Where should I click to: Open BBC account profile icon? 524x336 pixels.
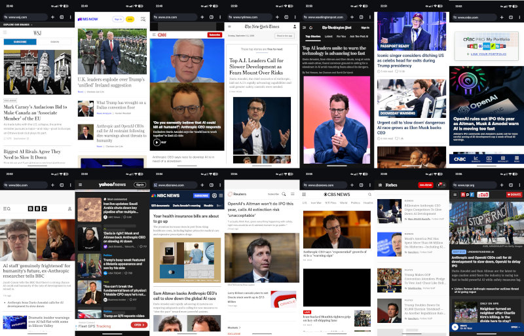pos(69,209)
